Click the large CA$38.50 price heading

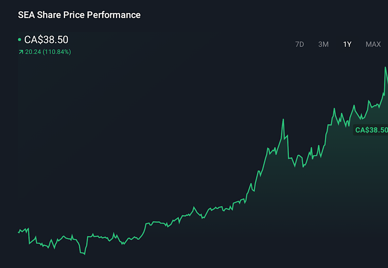[46, 40]
